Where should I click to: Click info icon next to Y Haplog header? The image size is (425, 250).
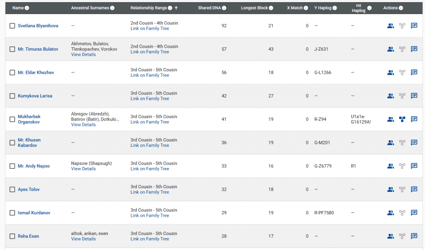(x=335, y=8)
